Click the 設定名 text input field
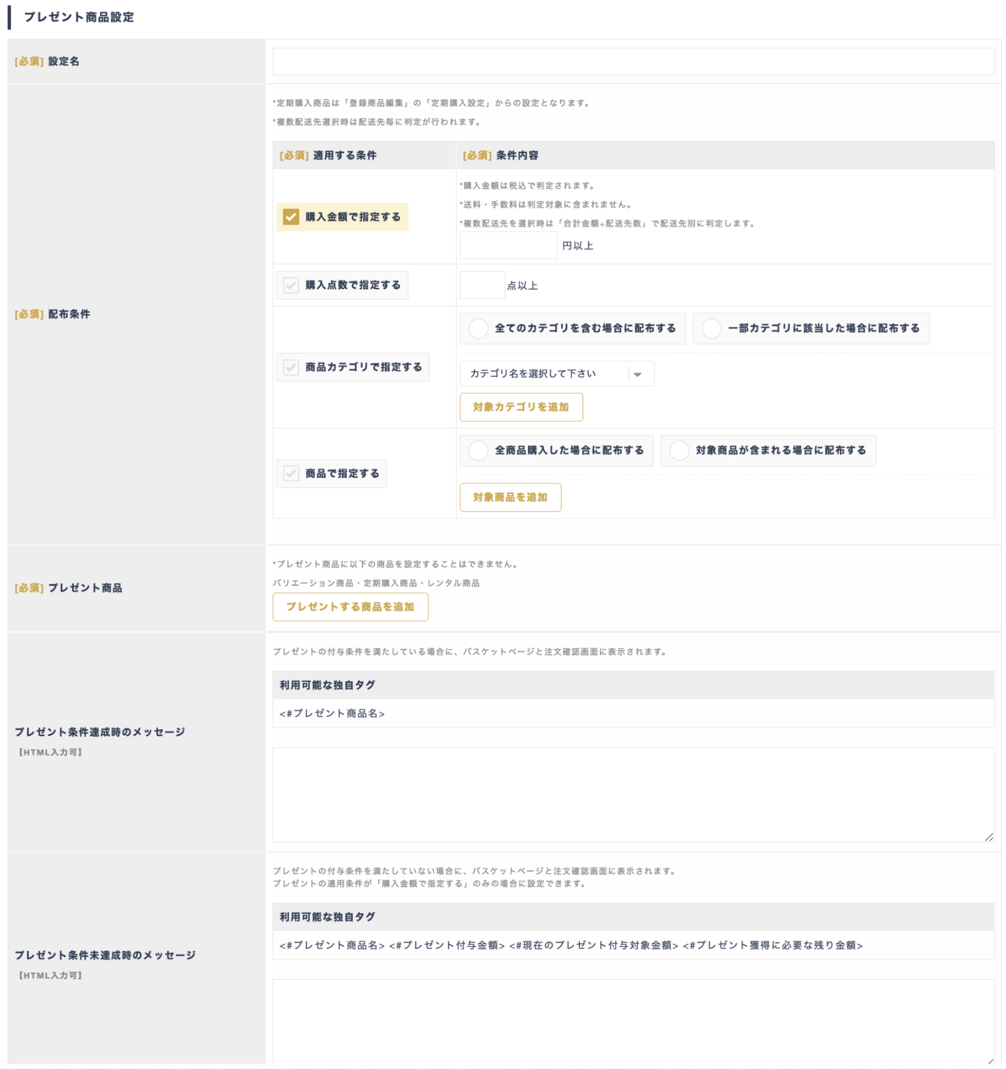Screen dimensions: 1006x1070 pyautogui.click(x=632, y=62)
